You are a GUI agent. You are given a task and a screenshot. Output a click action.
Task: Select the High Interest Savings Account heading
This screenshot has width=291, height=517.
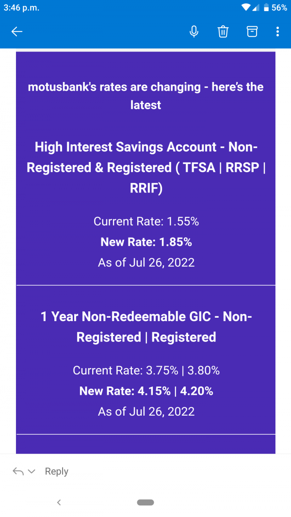(x=145, y=167)
